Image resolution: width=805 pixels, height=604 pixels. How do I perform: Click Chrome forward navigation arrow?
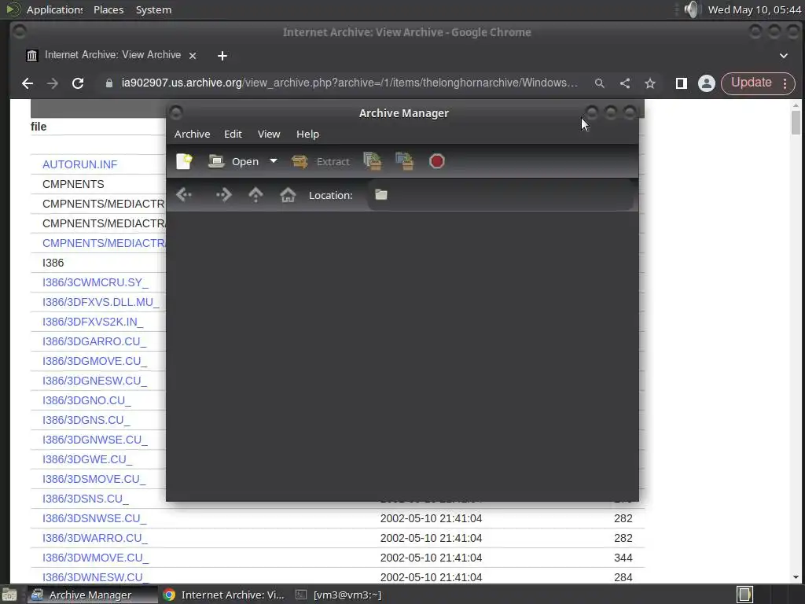coord(53,83)
